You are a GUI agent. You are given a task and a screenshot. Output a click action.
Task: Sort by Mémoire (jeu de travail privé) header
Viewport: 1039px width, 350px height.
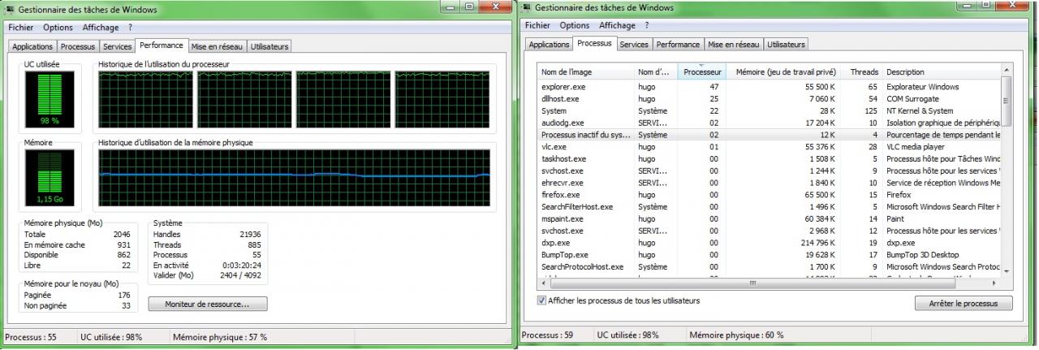(x=784, y=72)
